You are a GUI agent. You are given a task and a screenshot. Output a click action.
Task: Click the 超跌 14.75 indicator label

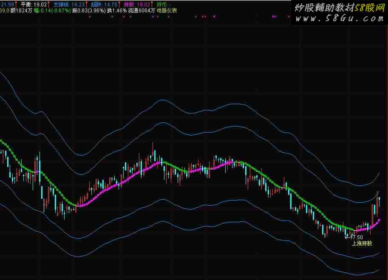click(104, 4)
